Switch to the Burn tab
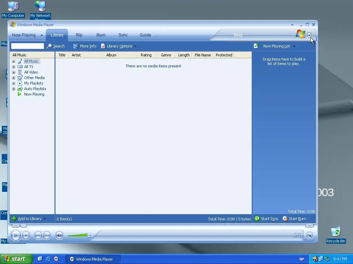Screen dimensions: 353x264 (x=101, y=35)
